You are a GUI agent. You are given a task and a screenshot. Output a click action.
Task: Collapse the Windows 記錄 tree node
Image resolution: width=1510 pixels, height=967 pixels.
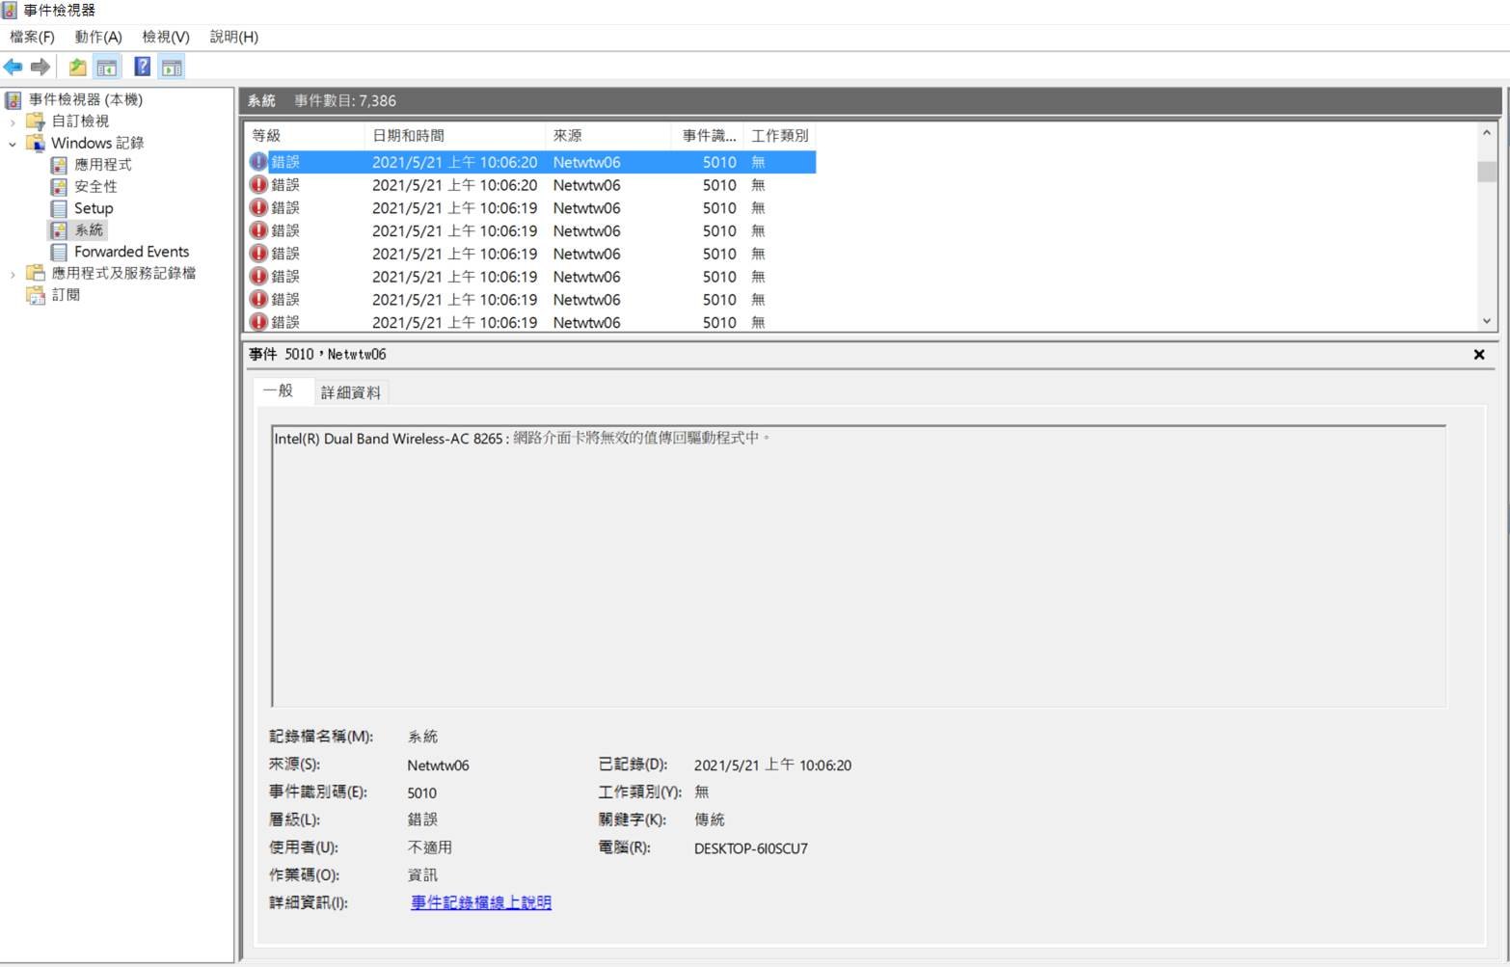[x=13, y=144]
